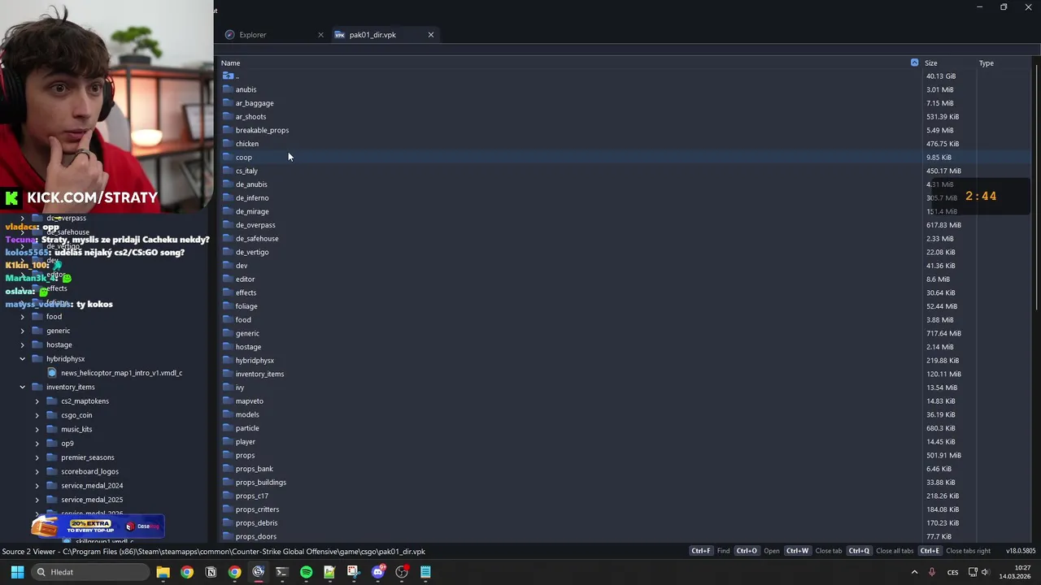
Task: Select the breakable_props folder name
Action: 262,130
